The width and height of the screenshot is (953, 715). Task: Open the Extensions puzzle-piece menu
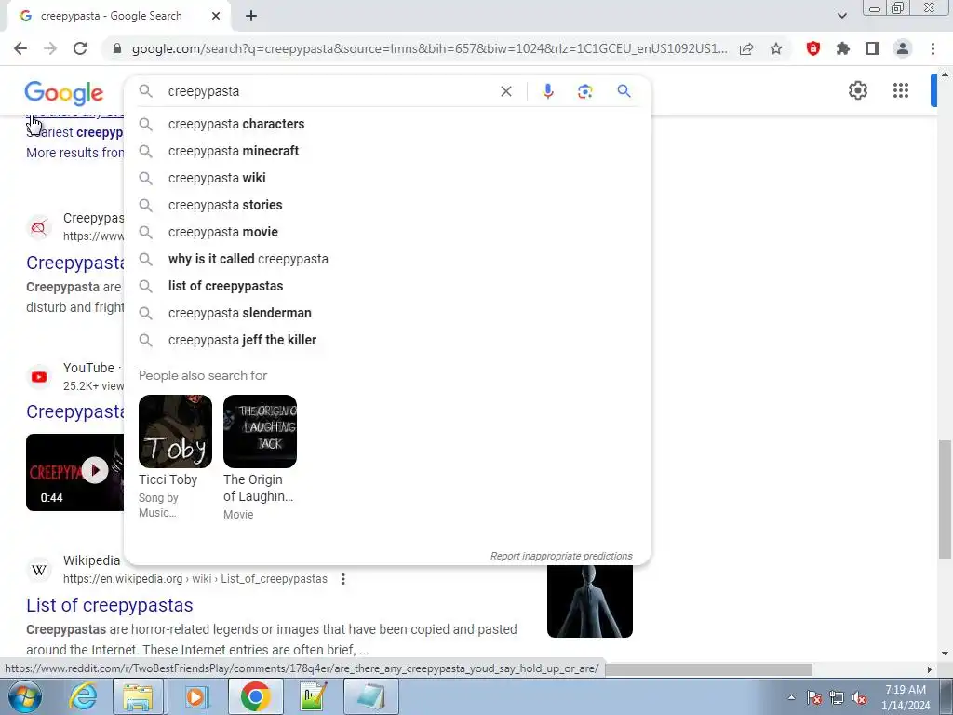coord(843,48)
